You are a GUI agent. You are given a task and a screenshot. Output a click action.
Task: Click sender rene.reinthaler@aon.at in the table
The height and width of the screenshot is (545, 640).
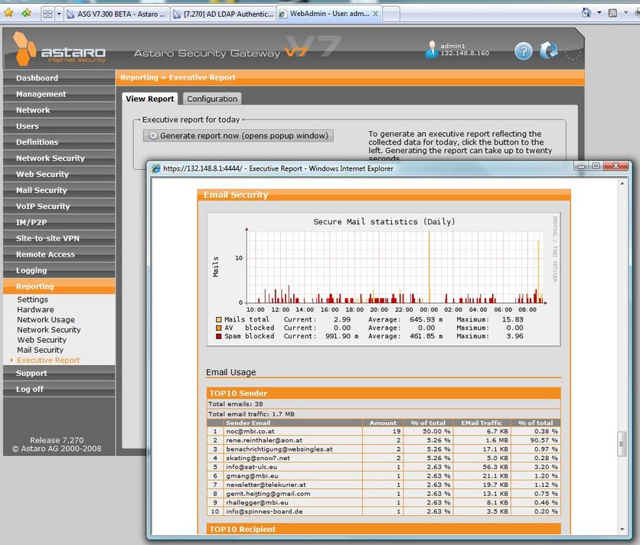click(264, 440)
